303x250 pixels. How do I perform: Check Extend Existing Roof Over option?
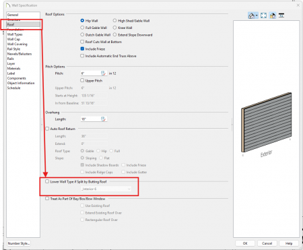(82, 212)
